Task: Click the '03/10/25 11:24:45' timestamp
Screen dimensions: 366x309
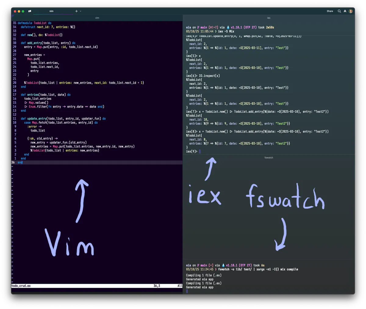Action: click(x=199, y=269)
